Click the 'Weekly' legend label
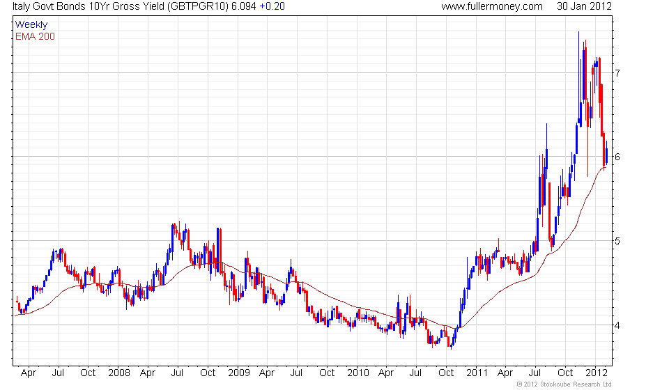This screenshot has height=390, width=669. click(31, 24)
